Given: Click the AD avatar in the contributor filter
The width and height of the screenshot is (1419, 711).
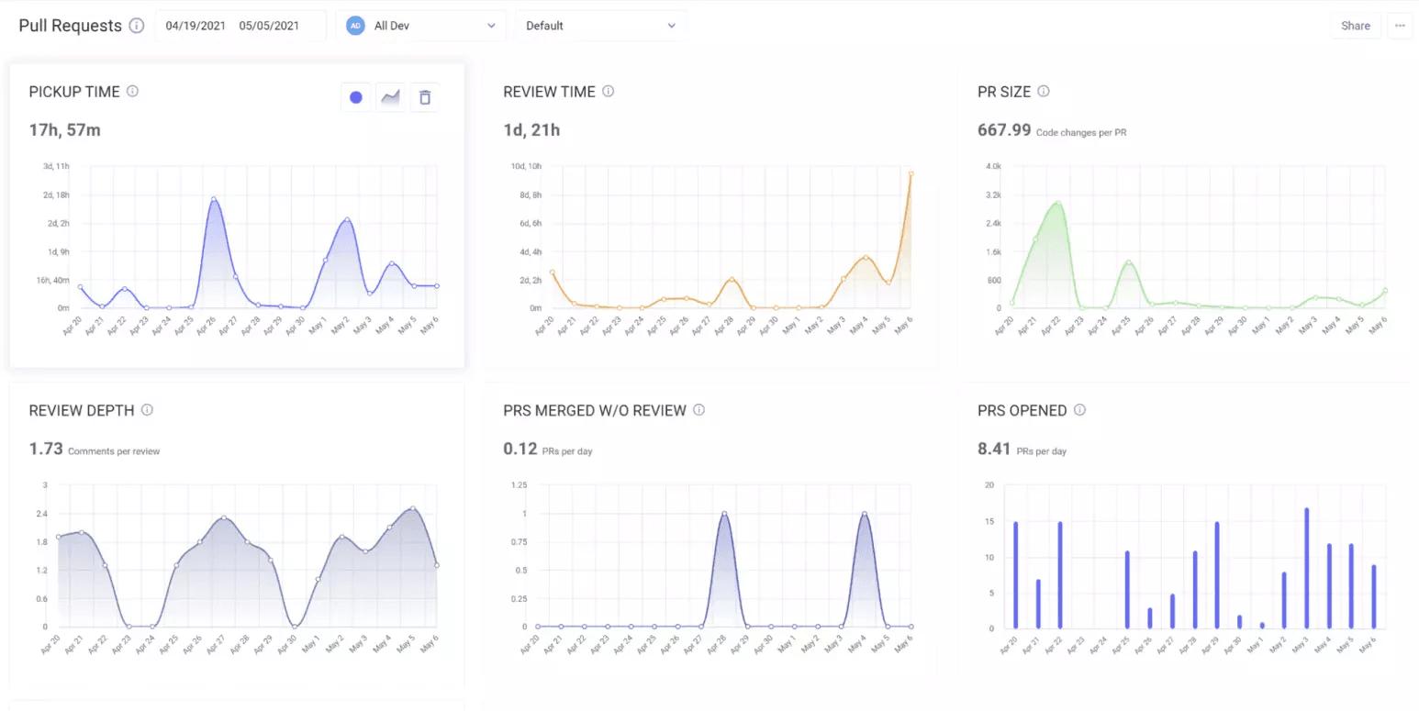Looking at the screenshot, I should coord(355,26).
